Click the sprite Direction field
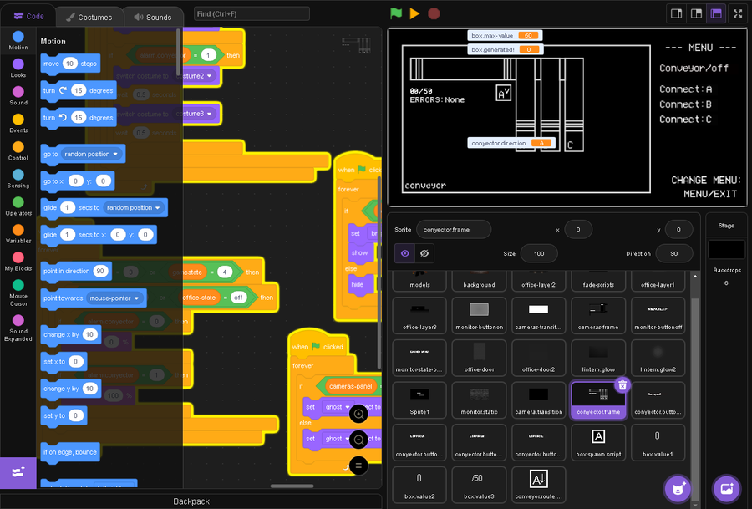Image resolution: width=752 pixels, height=509 pixels. point(673,253)
